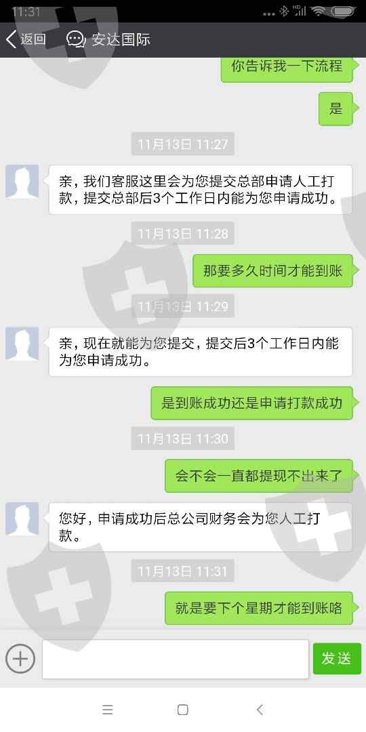
Task: Tap the message 是到账成功还是申请打款成功
Action: coord(251,403)
